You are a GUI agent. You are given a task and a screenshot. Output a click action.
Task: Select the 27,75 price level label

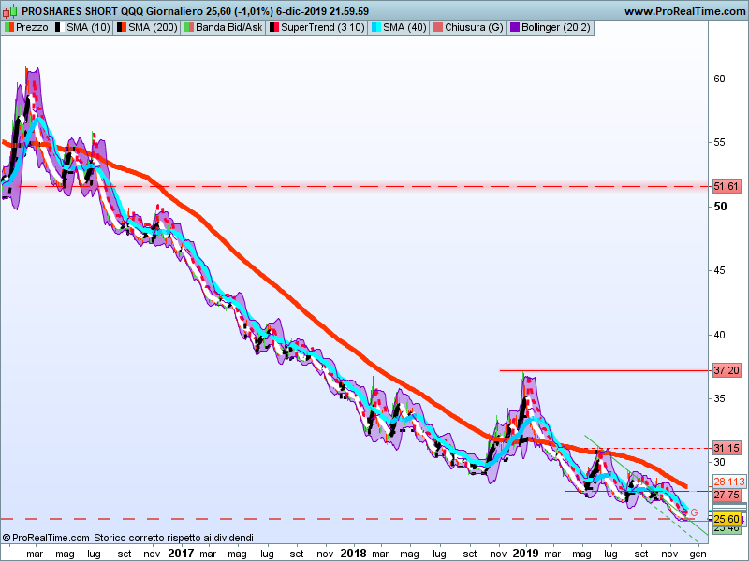click(x=727, y=495)
